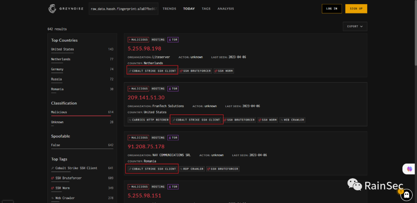The width and height of the screenshot is (417, 203).
Task: Click TOR badge on 209.141.51.30 result
Action: pyautogui.click(x=173, y=89)
